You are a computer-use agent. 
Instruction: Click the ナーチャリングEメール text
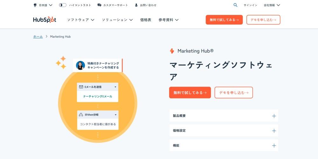[98, 96]
